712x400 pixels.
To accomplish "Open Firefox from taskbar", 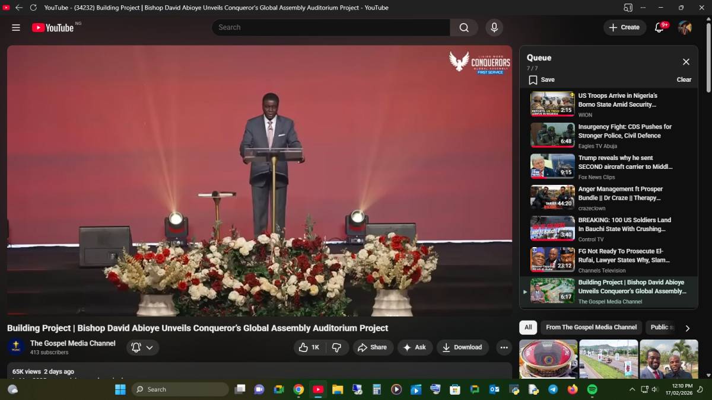I will point(573,389).
